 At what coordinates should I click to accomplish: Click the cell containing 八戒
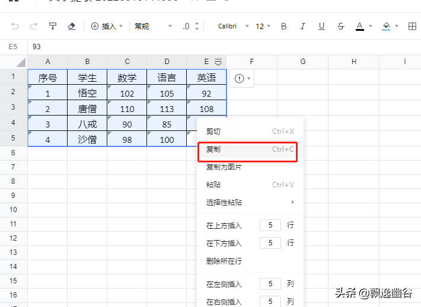coord(87,124)
